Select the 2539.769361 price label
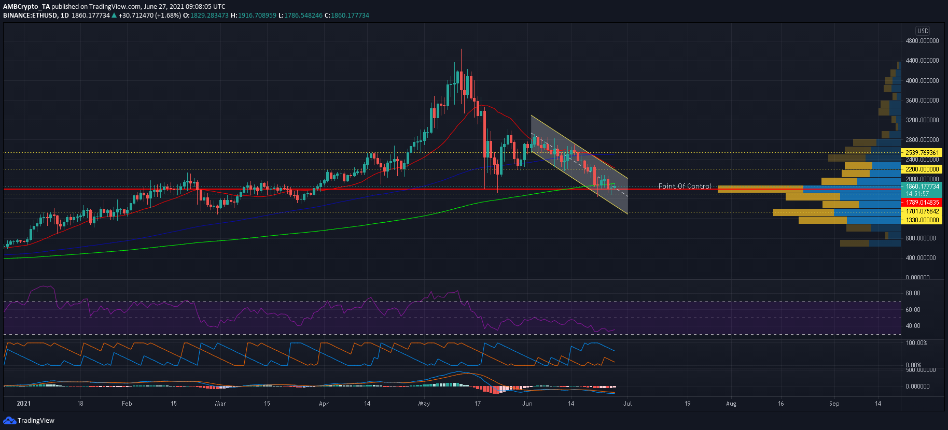The image size is (948, 430). [x=922, y=153]
